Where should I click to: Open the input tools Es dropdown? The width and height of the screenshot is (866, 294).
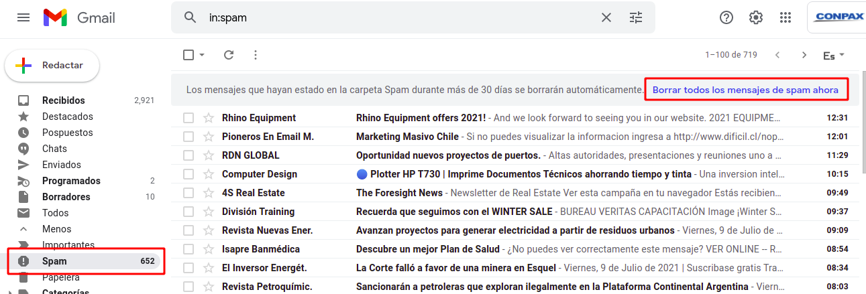coord(834,56)
